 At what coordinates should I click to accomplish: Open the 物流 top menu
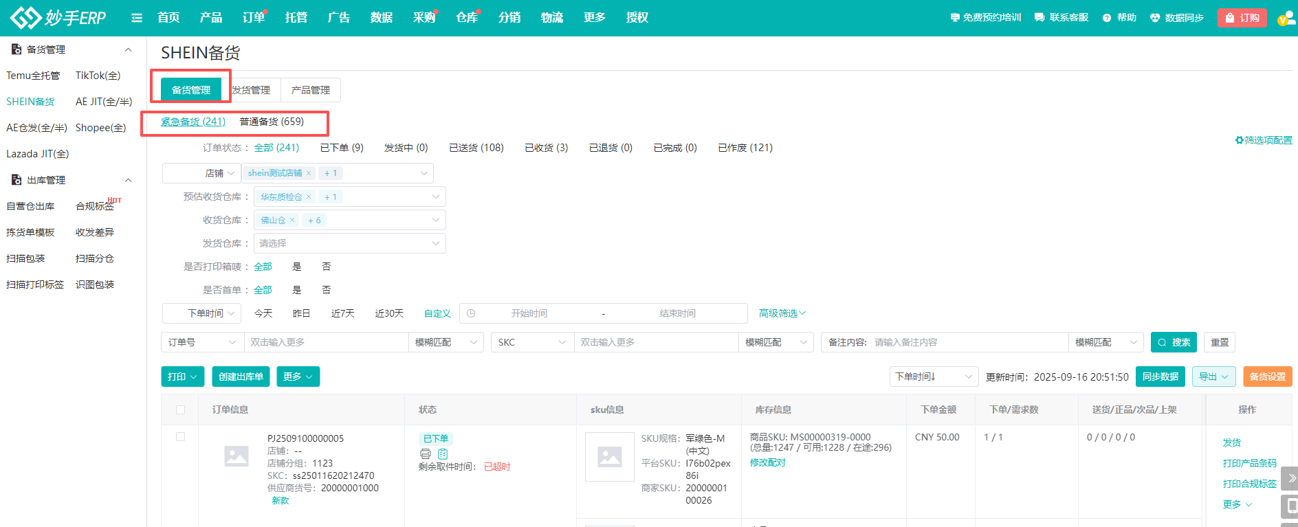[552, 18]
